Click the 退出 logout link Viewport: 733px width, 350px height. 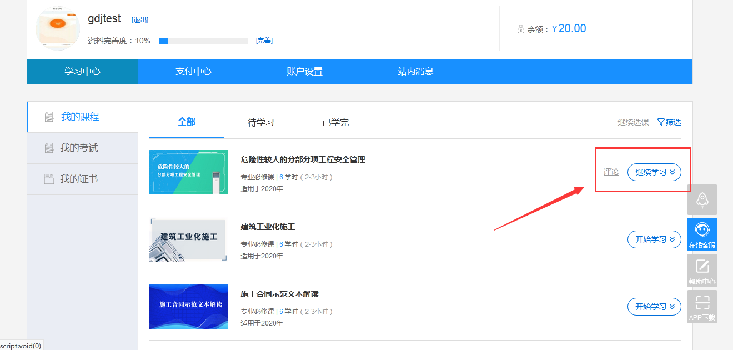point(140,20)
